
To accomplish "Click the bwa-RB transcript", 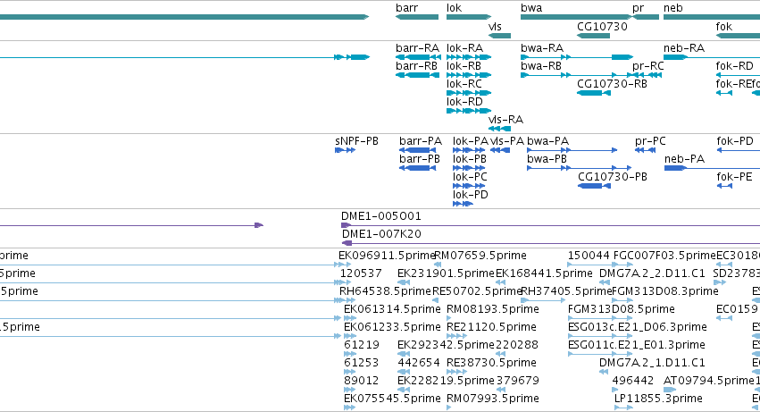I will tap(577, 75).
